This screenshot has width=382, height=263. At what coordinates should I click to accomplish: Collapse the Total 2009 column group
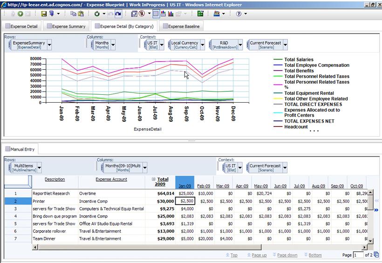[153, 179]
